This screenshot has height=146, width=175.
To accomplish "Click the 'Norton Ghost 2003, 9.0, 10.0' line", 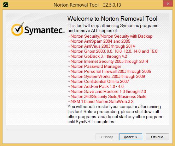I will pyautogui.click(x=113, y=51).
